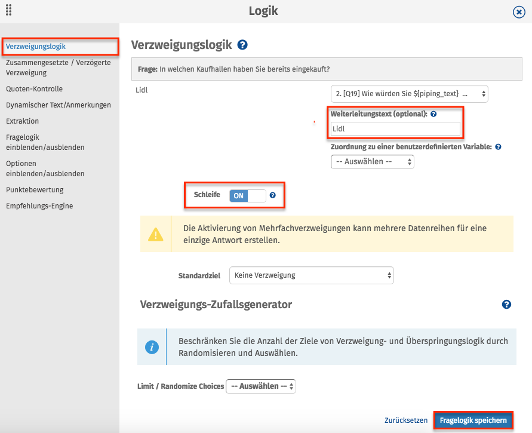
Task: Select Quoten-Kontrolle in the sidebar
Action: click(34, 89)
